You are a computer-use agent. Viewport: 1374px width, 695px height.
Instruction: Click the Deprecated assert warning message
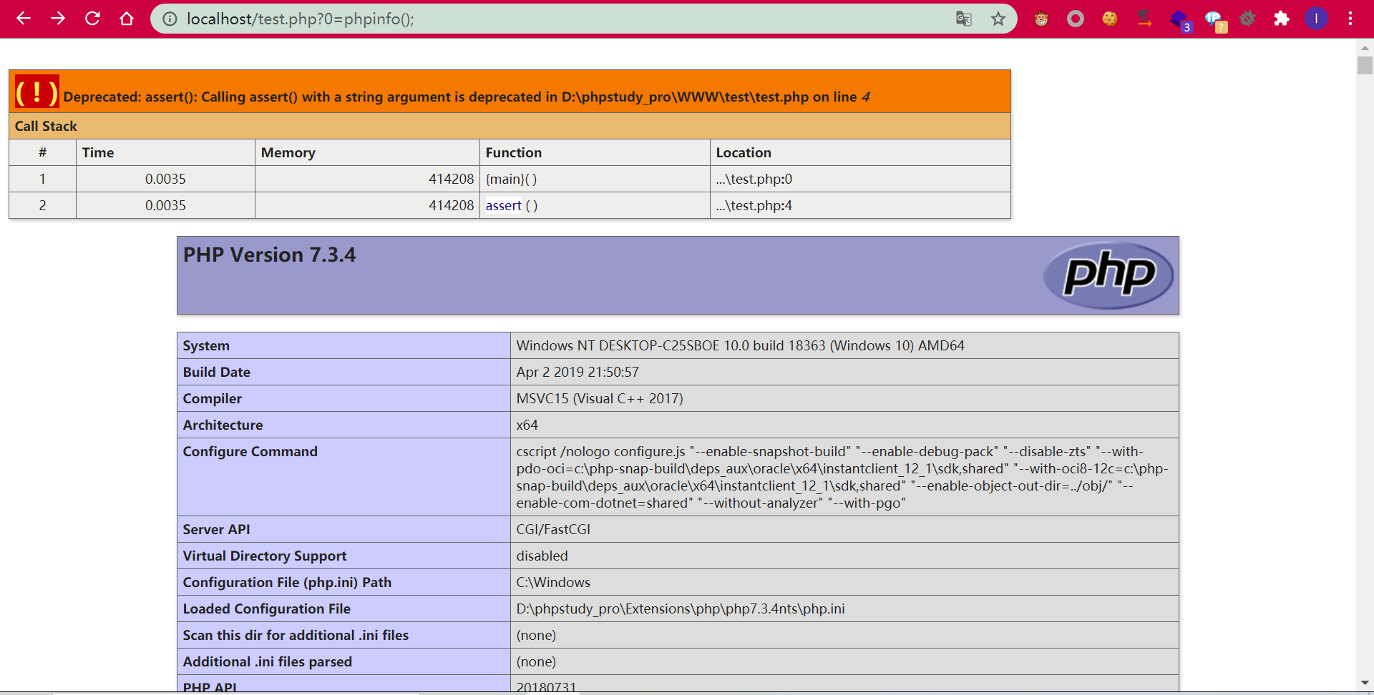point(467,97)
